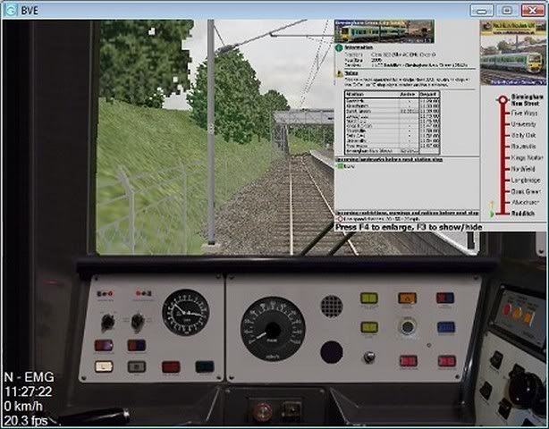
Task: Click the 'Longbridge' station on route diagram
Action: click(x=526, y=181)
